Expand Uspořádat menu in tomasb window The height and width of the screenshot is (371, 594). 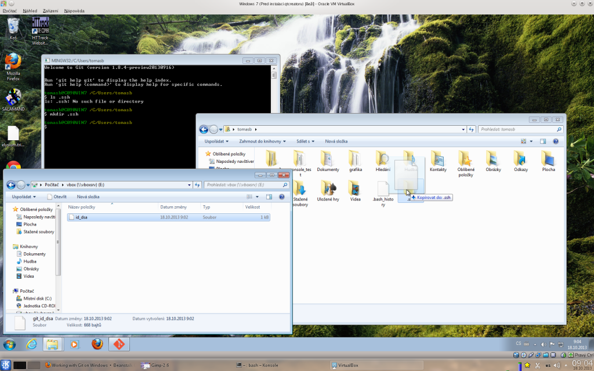[x=216, y=141]
